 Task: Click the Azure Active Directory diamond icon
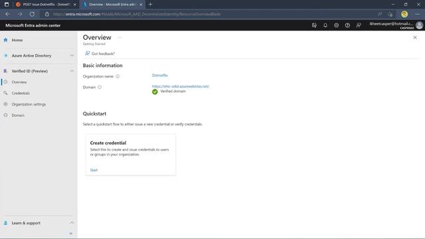pyautogui.click(x=6, y=56)
